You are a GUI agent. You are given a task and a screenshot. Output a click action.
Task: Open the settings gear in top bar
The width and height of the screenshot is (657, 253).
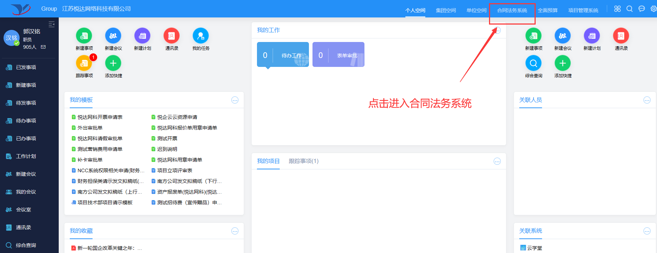click(x=653, y=9)
